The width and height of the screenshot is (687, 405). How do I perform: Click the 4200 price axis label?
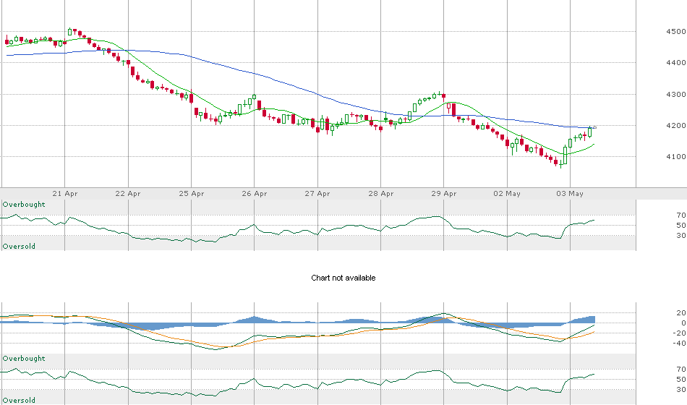(675, 125)
